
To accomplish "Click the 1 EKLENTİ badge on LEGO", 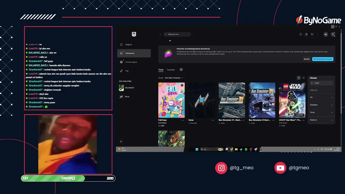I will pos(299,115).
